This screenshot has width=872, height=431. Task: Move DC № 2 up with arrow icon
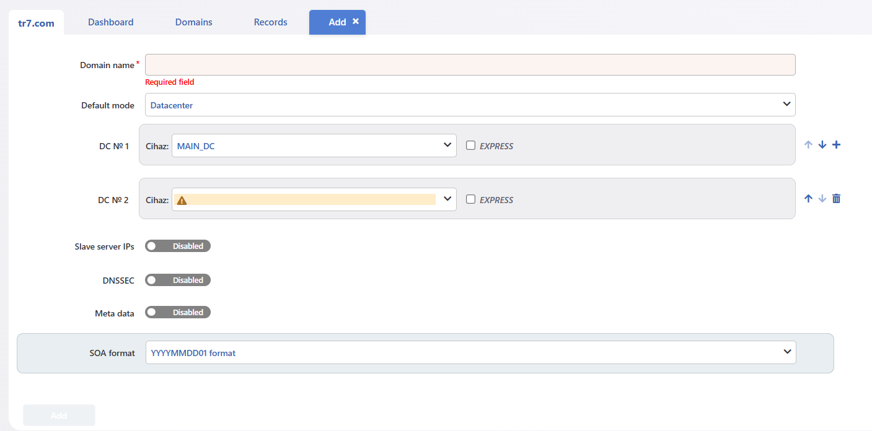point(808,199)
